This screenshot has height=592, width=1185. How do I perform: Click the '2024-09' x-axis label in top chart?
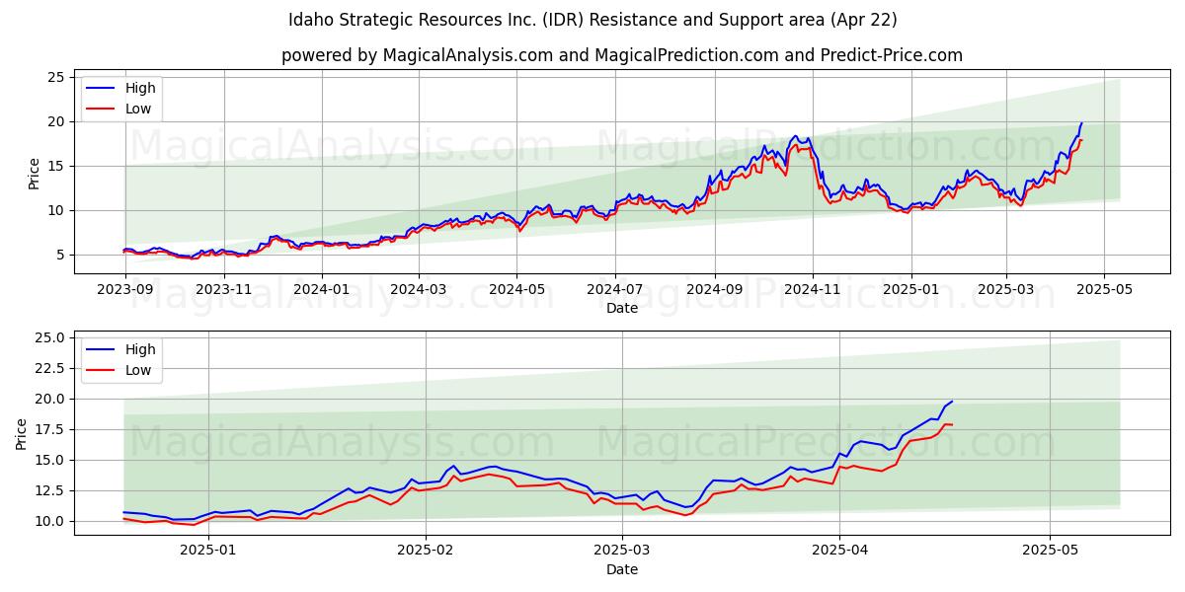[715, 289]
